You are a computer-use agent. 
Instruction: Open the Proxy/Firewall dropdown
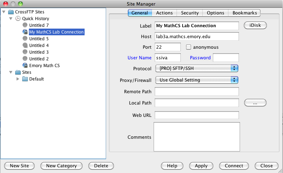197,80
